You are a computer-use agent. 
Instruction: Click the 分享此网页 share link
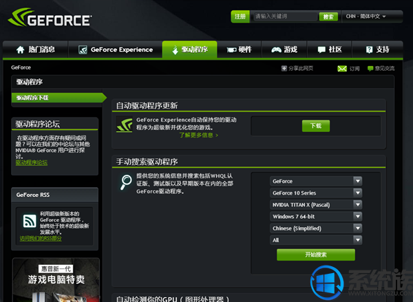coord(301,69)
